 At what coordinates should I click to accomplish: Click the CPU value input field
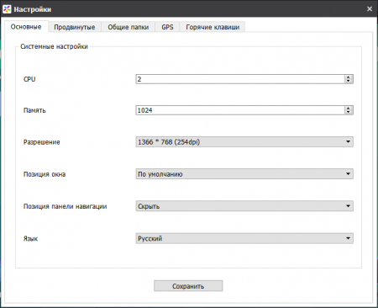click(240, 79)
